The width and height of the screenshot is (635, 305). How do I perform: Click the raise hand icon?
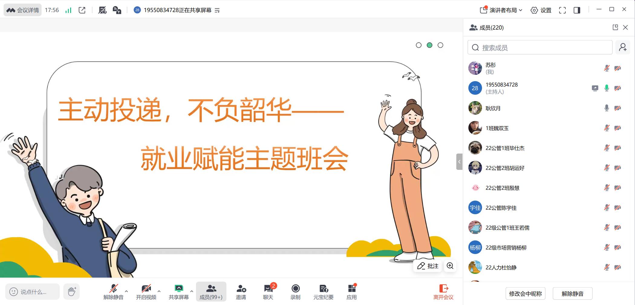(72, 291)
